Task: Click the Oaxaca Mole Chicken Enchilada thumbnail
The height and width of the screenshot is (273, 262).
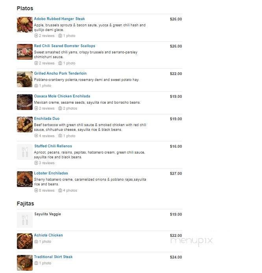Action: tap(25, 102)
